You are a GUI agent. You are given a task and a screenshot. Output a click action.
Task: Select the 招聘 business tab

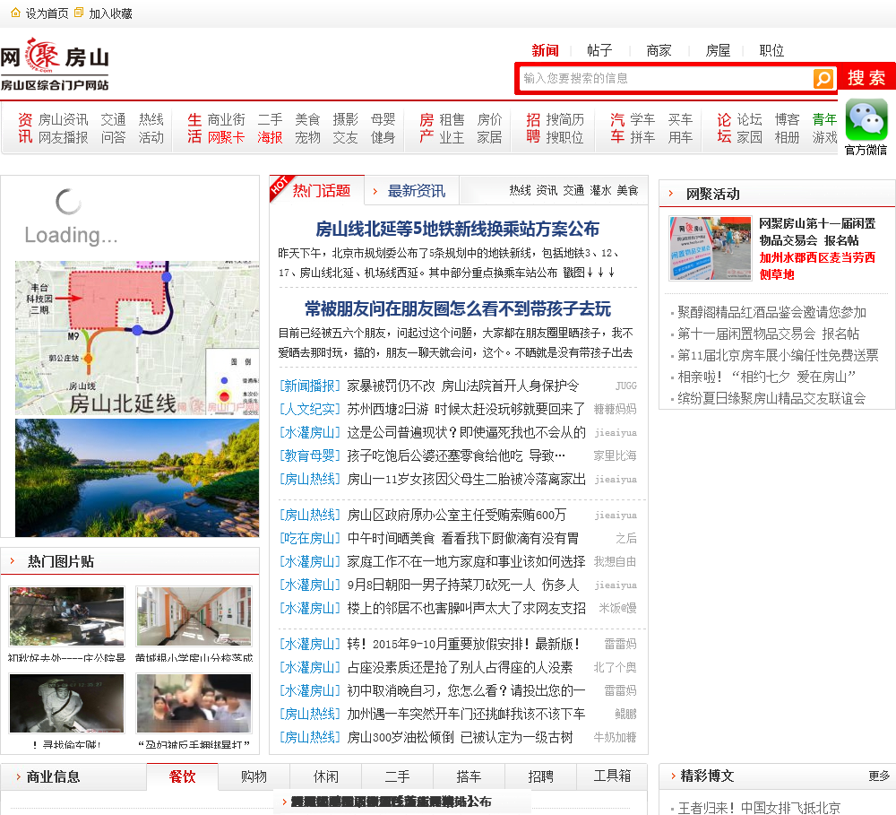[540, 776]
